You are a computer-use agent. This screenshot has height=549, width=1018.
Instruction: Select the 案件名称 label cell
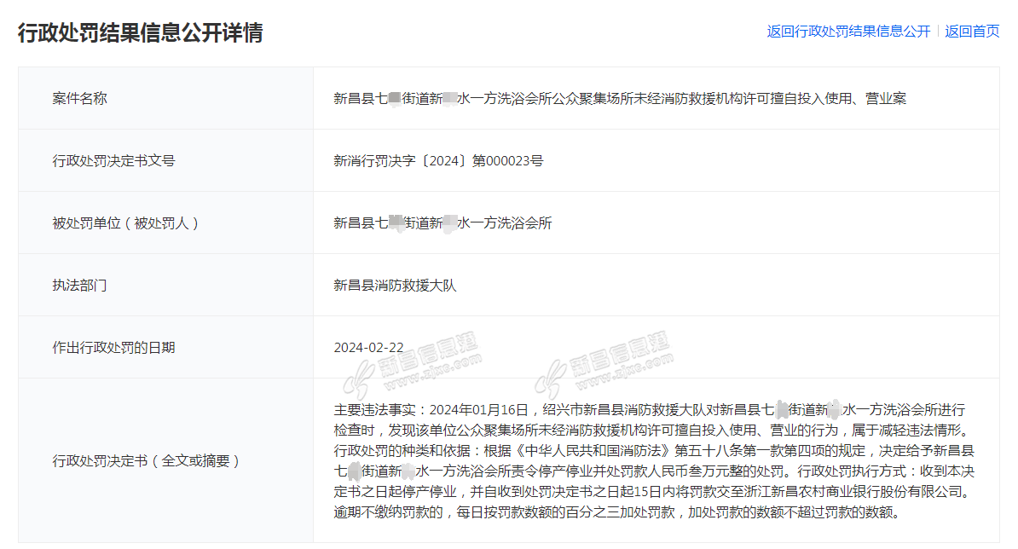[80, 98]
